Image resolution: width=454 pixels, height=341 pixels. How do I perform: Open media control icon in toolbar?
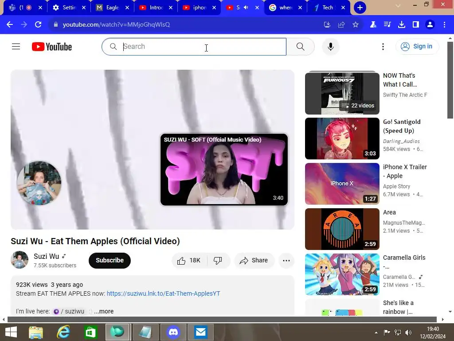tap(387, 25)
